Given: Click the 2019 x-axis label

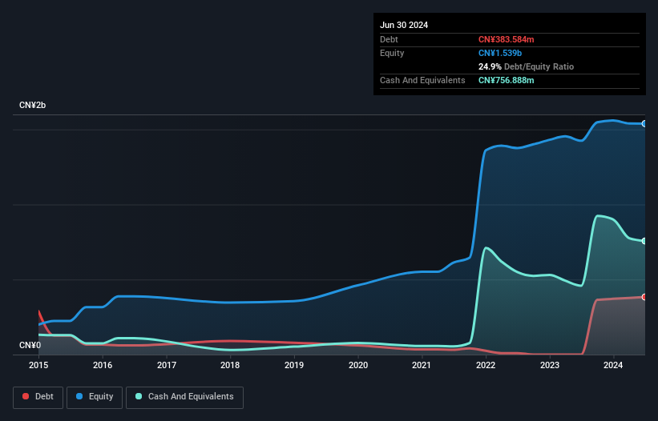Looking at the screenshot, I should (294, 365).
